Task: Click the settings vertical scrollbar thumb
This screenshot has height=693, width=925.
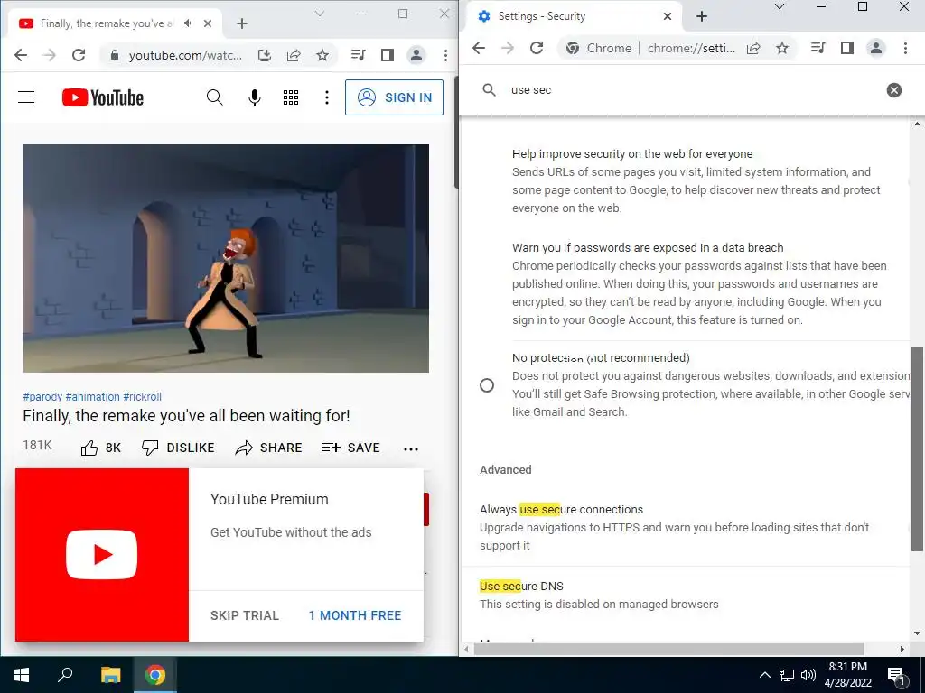Action: click(x=917, y=448)
